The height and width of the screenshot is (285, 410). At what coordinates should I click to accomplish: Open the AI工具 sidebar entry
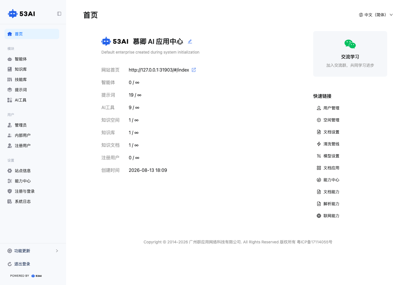[x=32, y=100]
